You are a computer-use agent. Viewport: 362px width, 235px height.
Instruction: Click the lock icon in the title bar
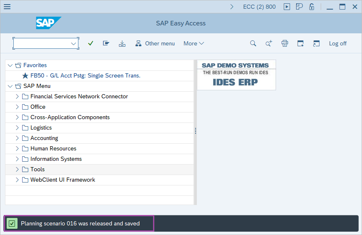tap(312, 7)
